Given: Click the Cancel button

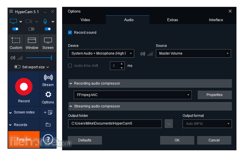Looking at the screenshot, I should 214,140.
